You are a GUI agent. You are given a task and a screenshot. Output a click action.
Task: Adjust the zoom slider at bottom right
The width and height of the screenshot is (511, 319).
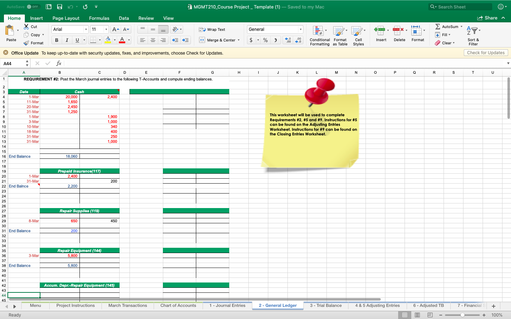tap(463, 315)
